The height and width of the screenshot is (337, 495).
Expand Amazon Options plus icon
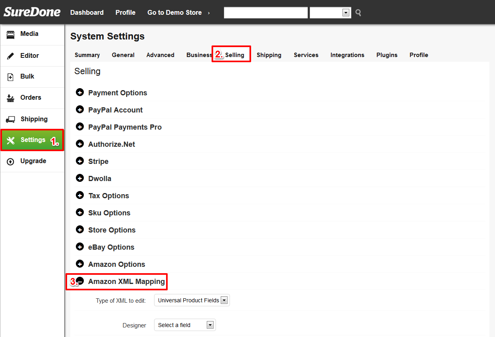pyautogui.click(x=80, y=264)
